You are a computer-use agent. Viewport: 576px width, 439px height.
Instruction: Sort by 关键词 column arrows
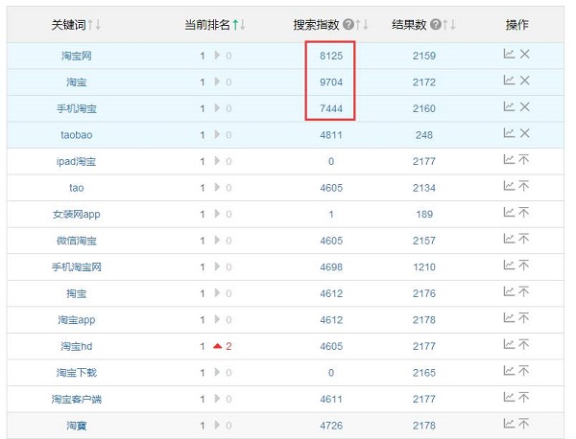pyautogui.click(x=94, y=25)
